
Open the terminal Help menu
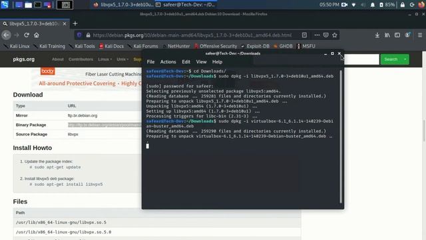click(x=217, y=62)
